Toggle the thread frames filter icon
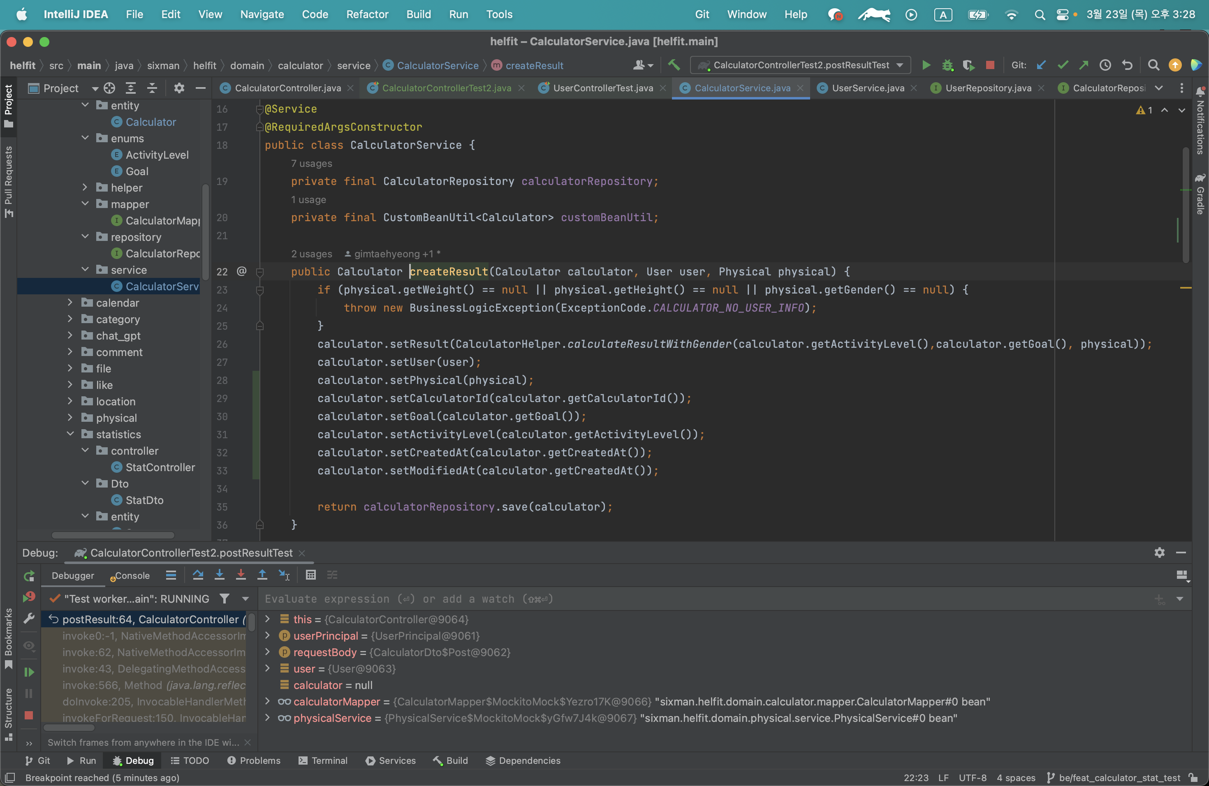 click(x=224, y=599)
